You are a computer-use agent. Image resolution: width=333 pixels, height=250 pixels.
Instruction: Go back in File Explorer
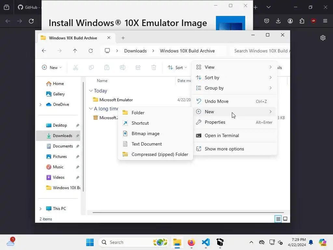(x=44, y=51)
